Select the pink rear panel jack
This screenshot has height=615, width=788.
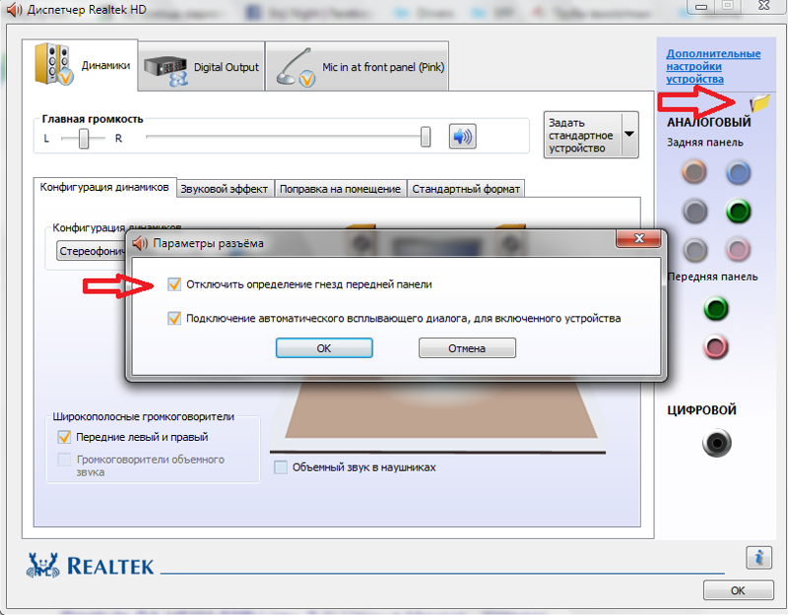(x=738, y=249)
